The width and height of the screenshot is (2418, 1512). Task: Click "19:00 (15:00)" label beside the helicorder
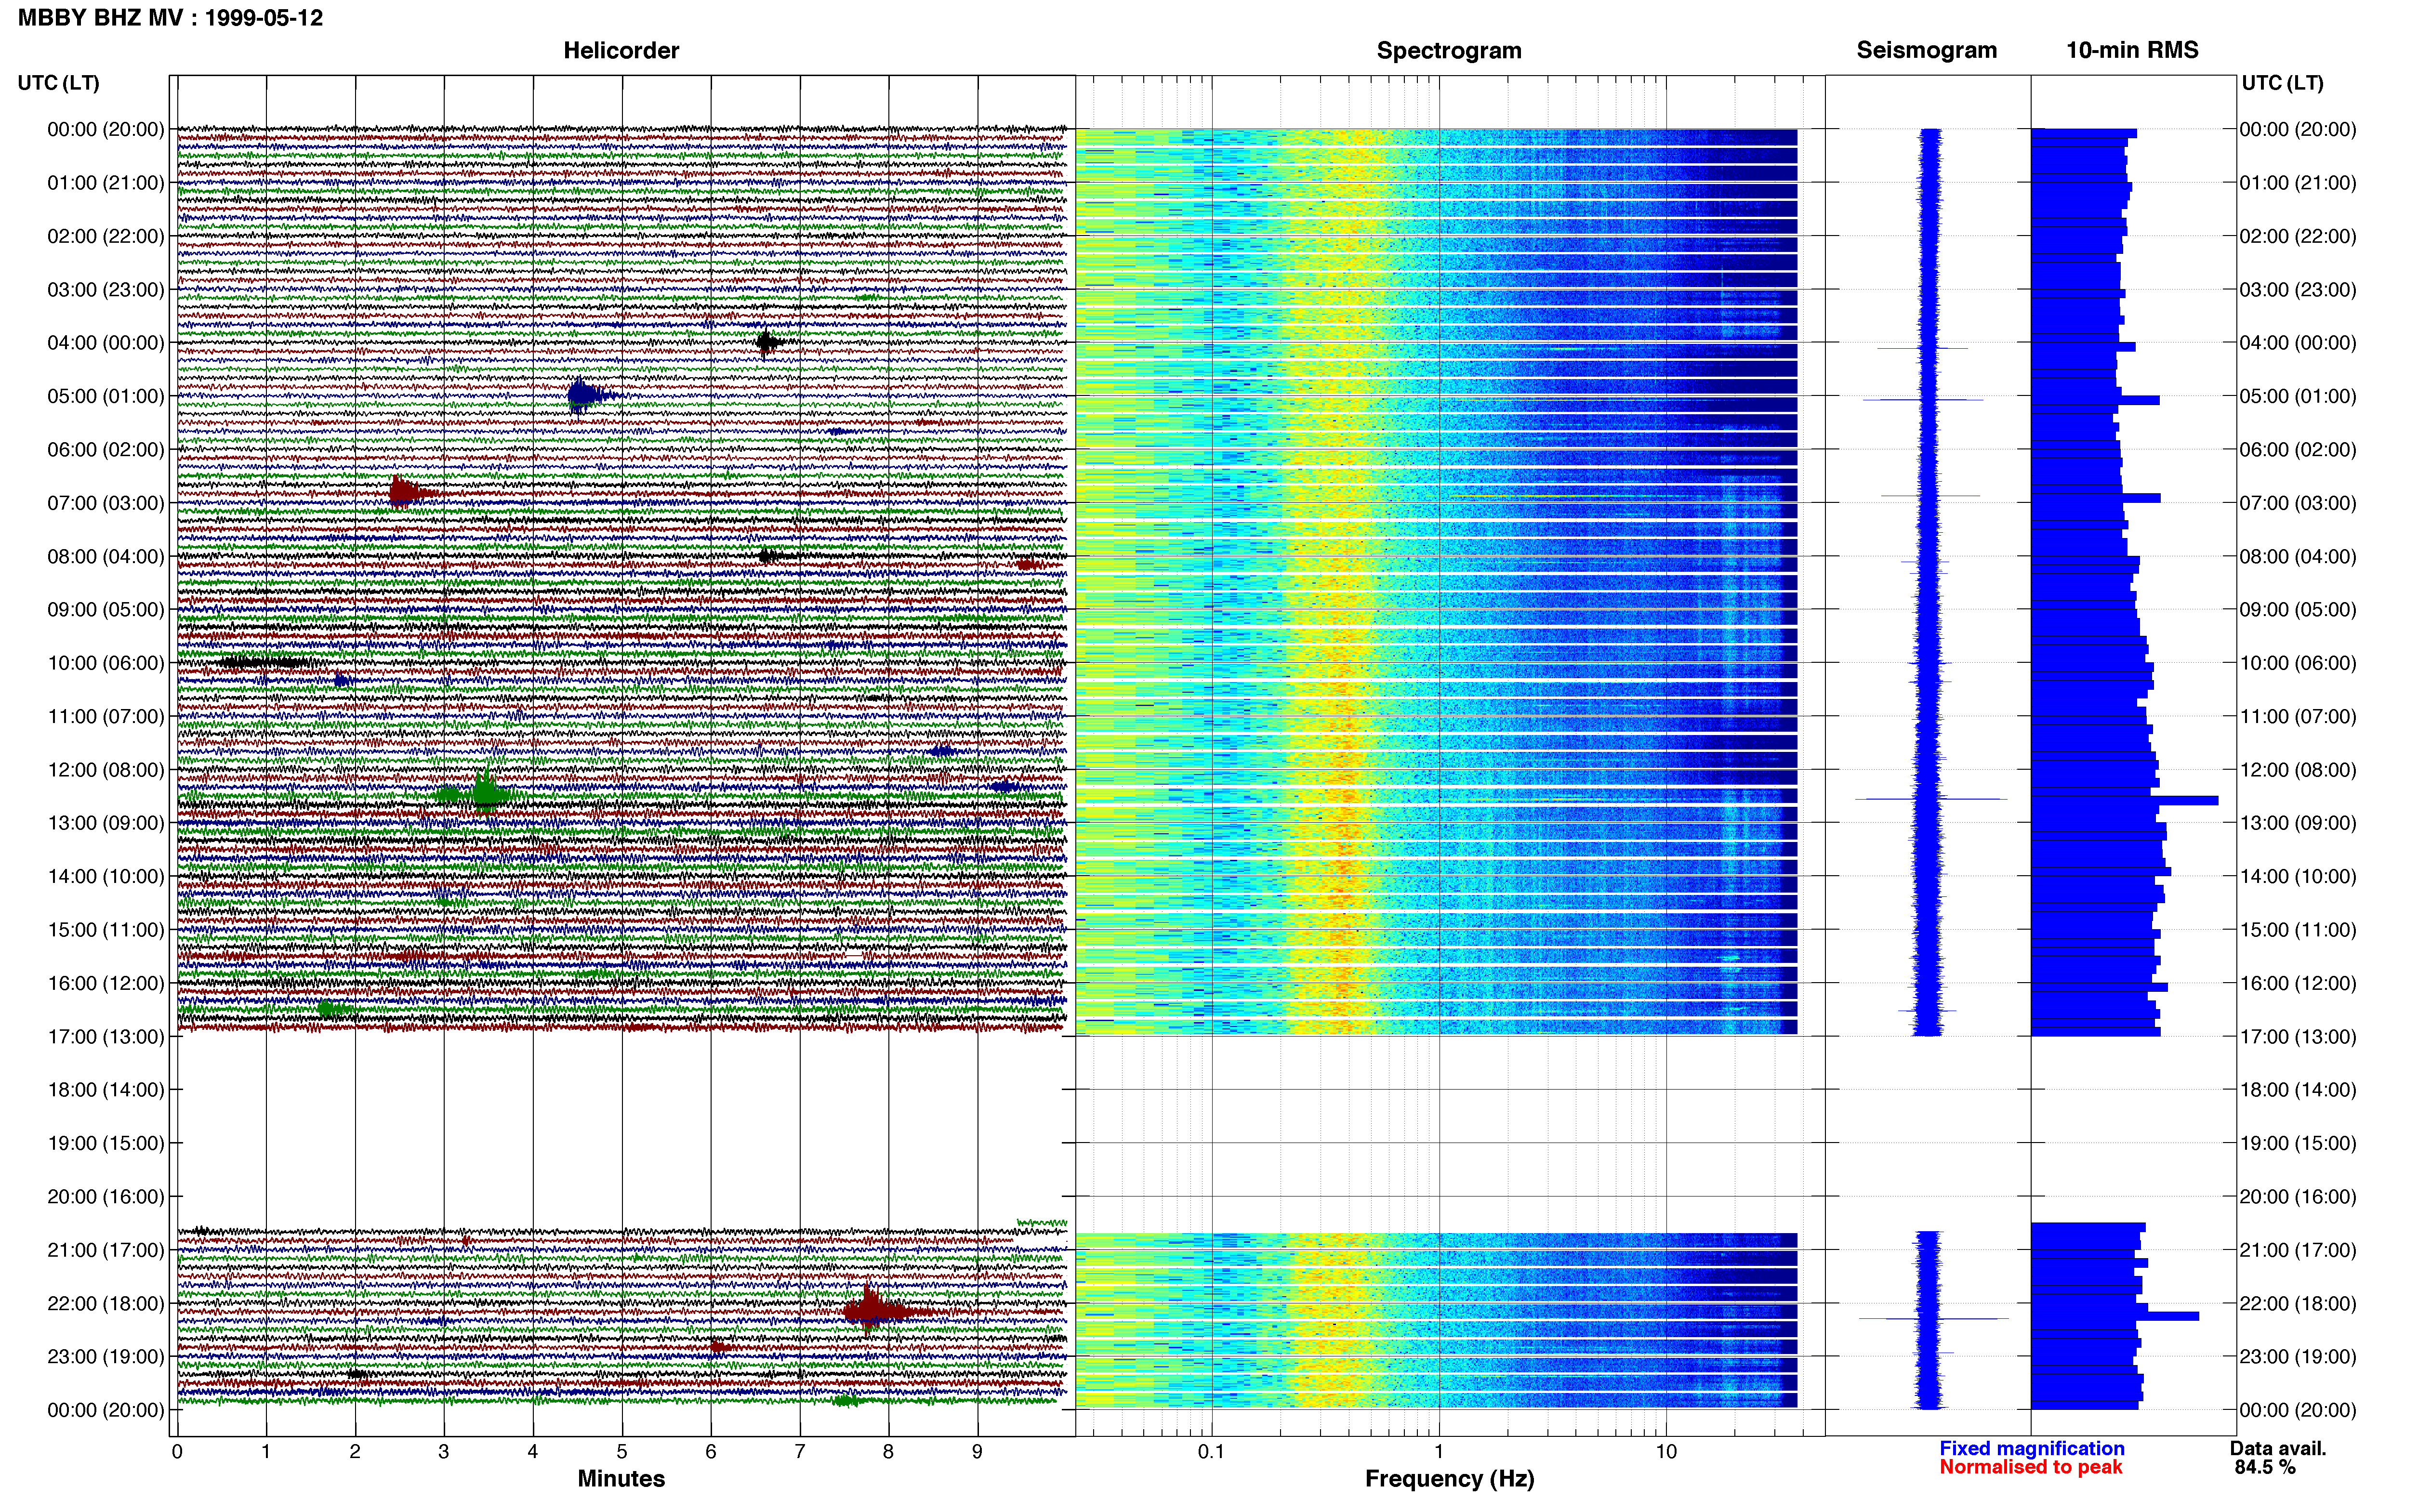106,1143
